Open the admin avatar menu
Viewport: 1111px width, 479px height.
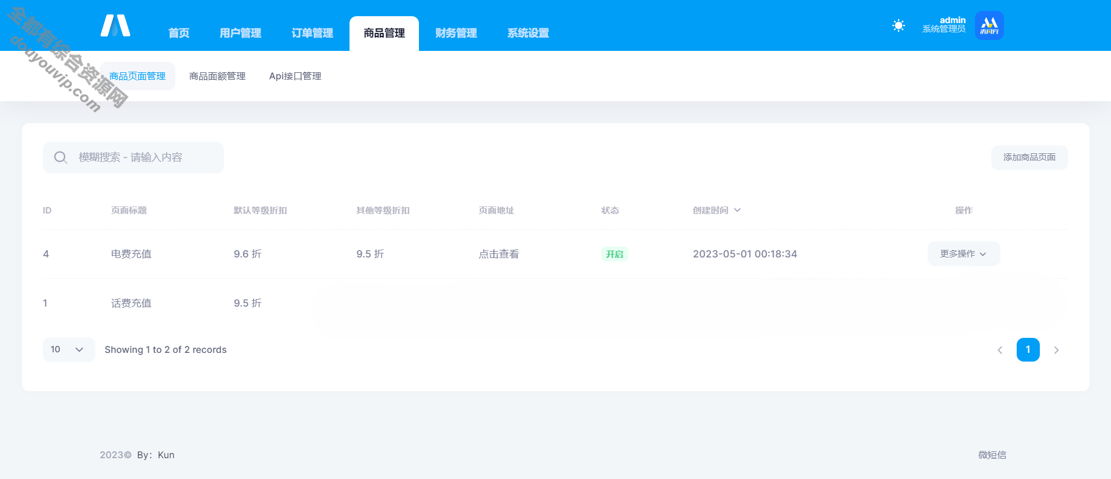989,25
